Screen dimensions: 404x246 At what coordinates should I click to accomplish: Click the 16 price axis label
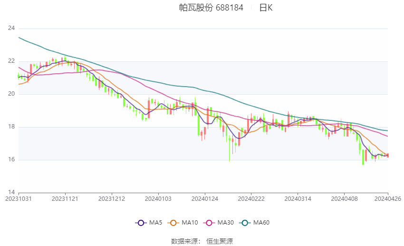click(x=11, y=159)
